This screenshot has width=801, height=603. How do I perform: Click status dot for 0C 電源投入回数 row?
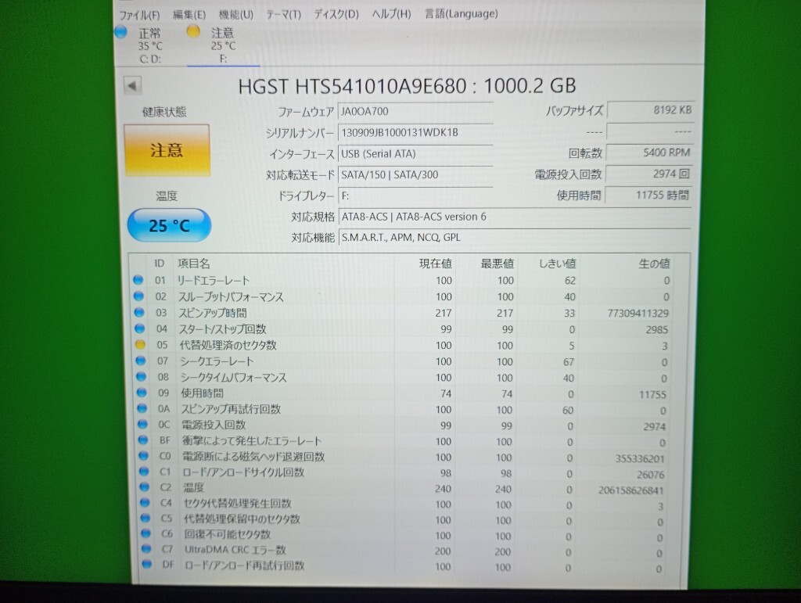coord(142,424)
